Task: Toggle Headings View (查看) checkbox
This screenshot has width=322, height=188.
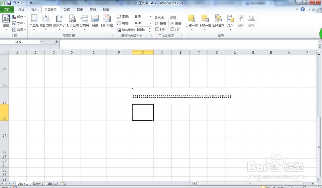Action: pos(172,23)
